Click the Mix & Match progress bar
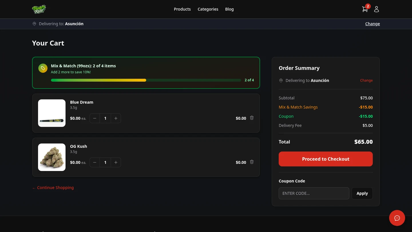 (146, 80)
